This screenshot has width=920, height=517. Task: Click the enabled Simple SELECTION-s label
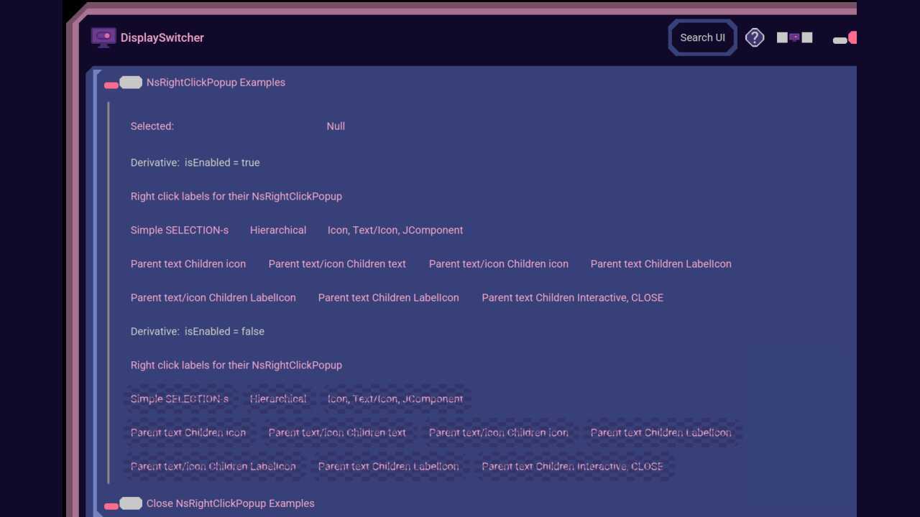(x=180, y=230)
